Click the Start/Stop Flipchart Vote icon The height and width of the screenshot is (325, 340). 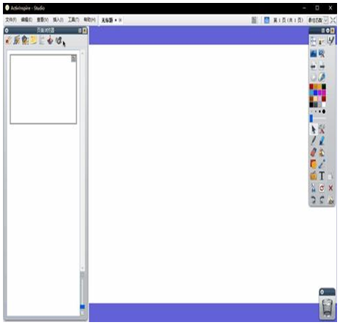click(314, 77)
